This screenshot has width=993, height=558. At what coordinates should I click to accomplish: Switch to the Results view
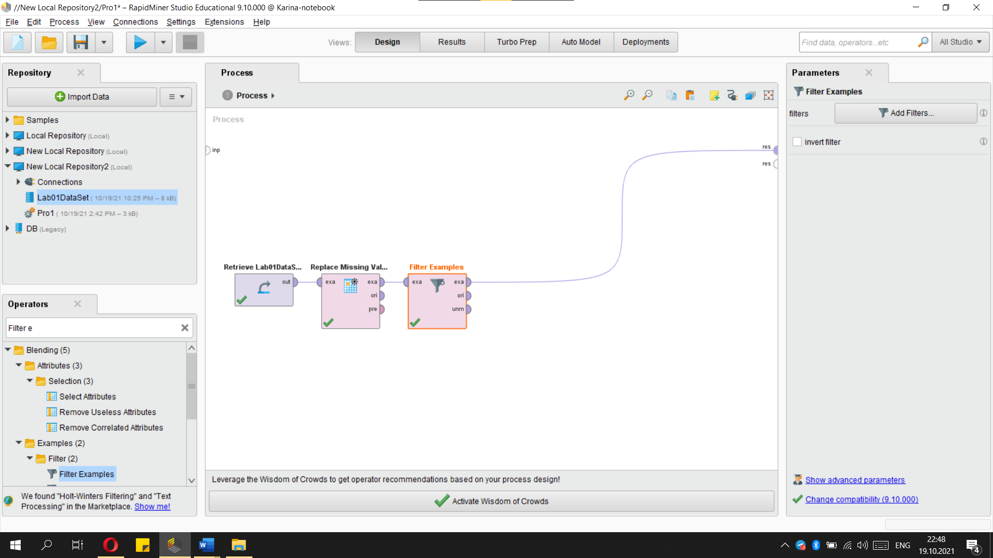[x=452, y=42]
